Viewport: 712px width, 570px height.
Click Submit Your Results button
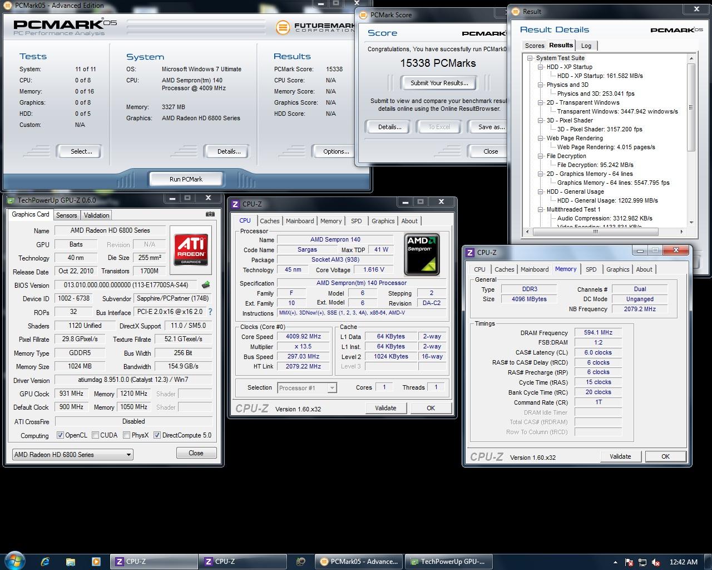tap(439, 83)
